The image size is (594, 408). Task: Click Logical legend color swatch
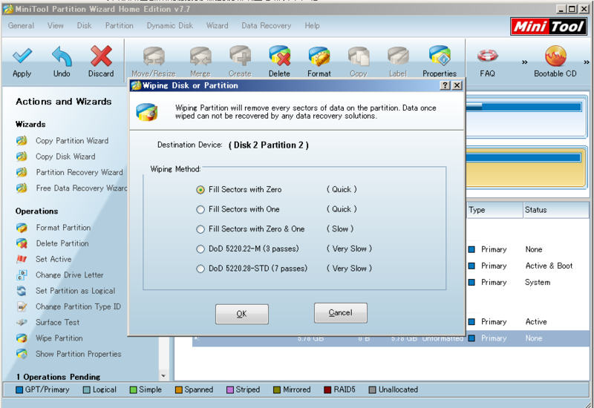[x=86, y=390]
